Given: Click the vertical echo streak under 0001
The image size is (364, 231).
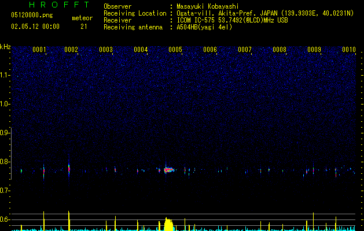Looking at the screenshot, I should 43,172.
